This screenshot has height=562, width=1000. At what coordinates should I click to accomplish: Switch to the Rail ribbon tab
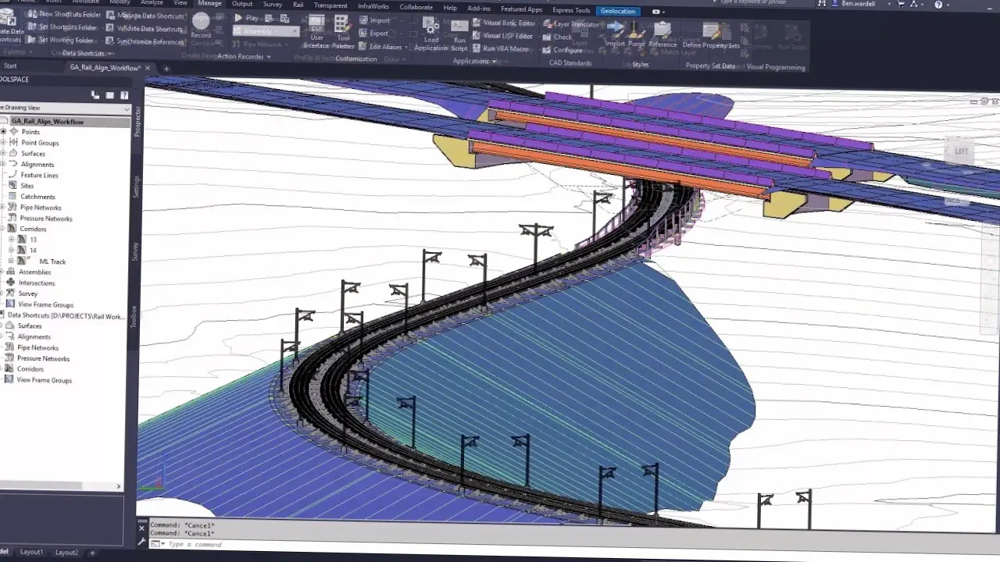(x=298, y=5)
